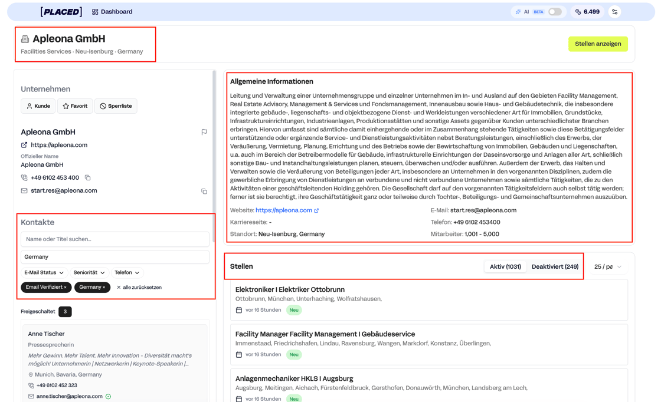The width and height of the screenshot is (661, 402).
Task: Open the filter settings sliders icon
Action: point(614,12)
